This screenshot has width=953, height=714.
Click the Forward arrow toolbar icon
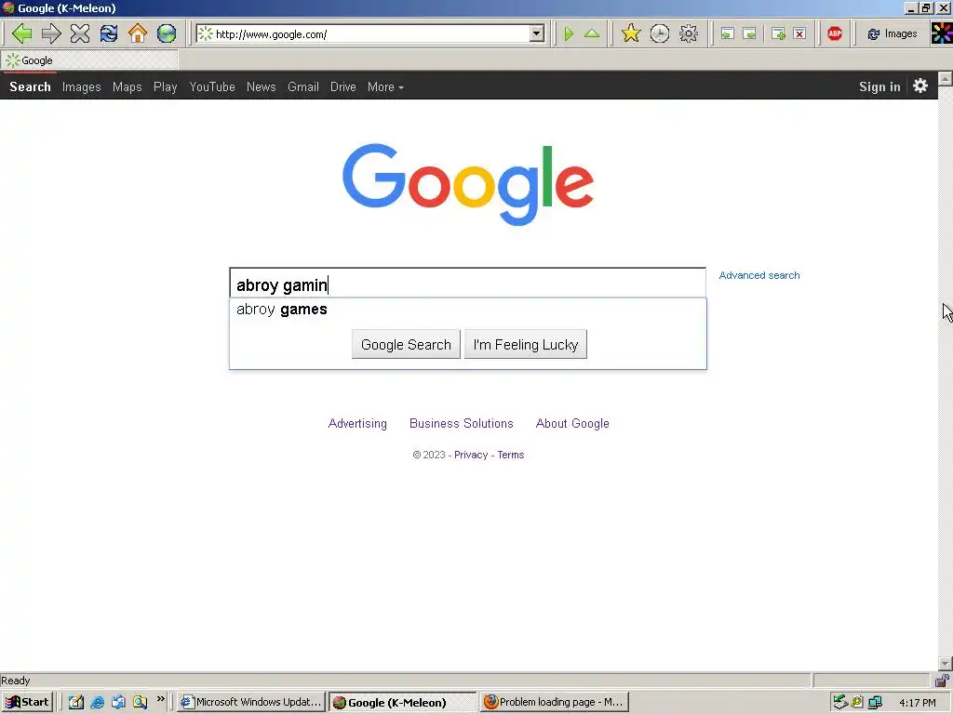51,33
